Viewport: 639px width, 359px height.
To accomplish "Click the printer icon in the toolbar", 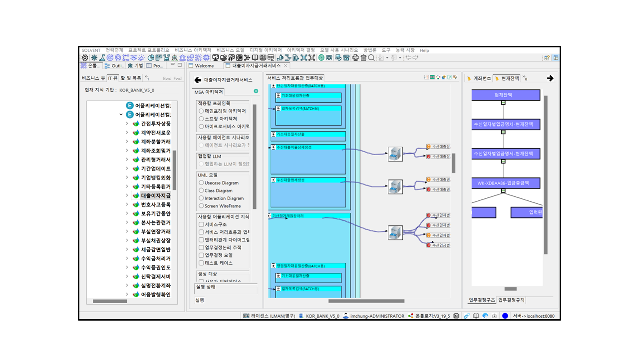I will point(355,58).
